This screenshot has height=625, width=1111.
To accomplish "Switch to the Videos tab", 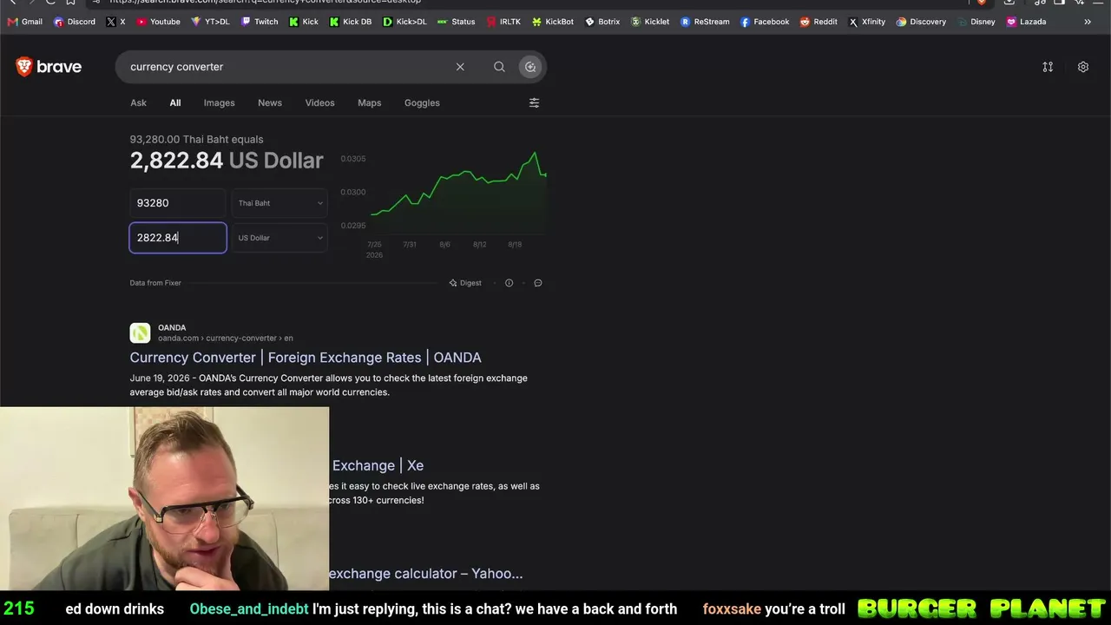I will click(x=319, y=102).
